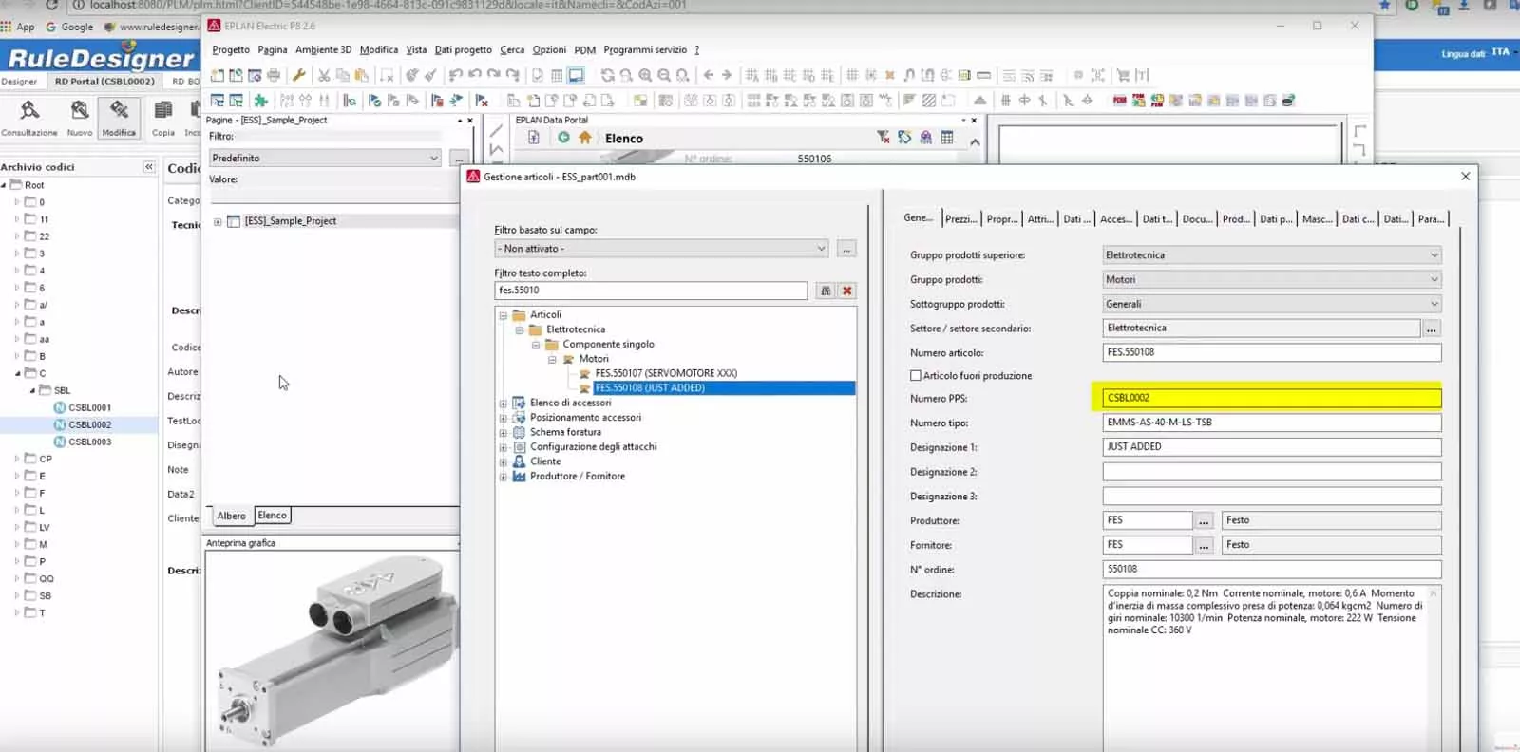Select FES.550108 (JUST ADDED) tree item
The image size is (1520, 752).
click(x=650, y=388)
